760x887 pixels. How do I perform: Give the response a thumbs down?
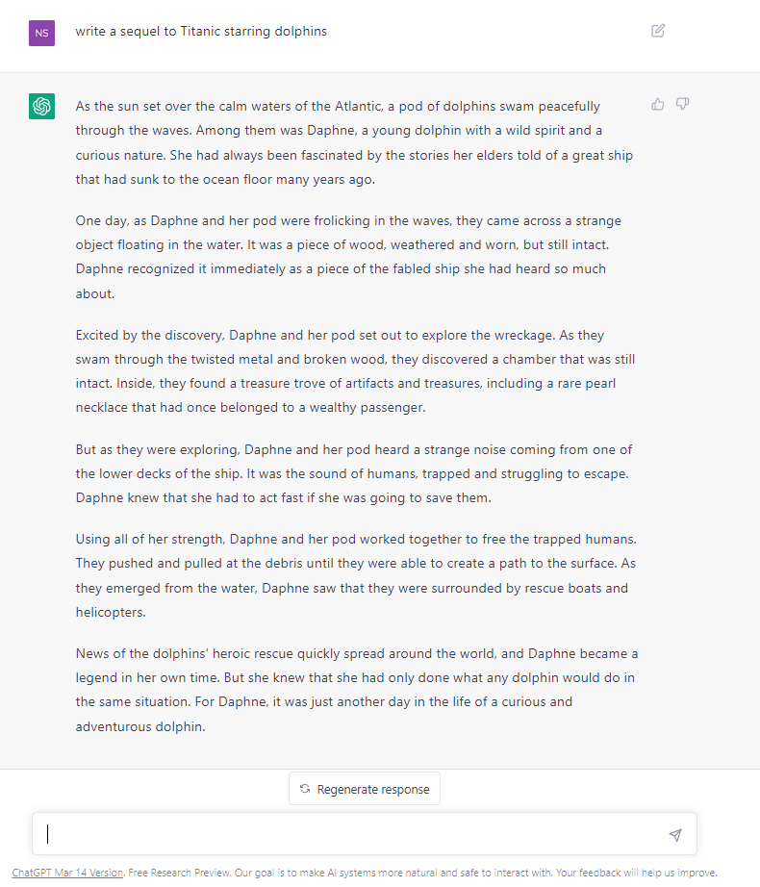click(x=682, y=104)
